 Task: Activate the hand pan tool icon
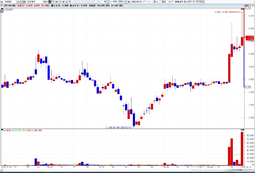(x=239, y=170)
